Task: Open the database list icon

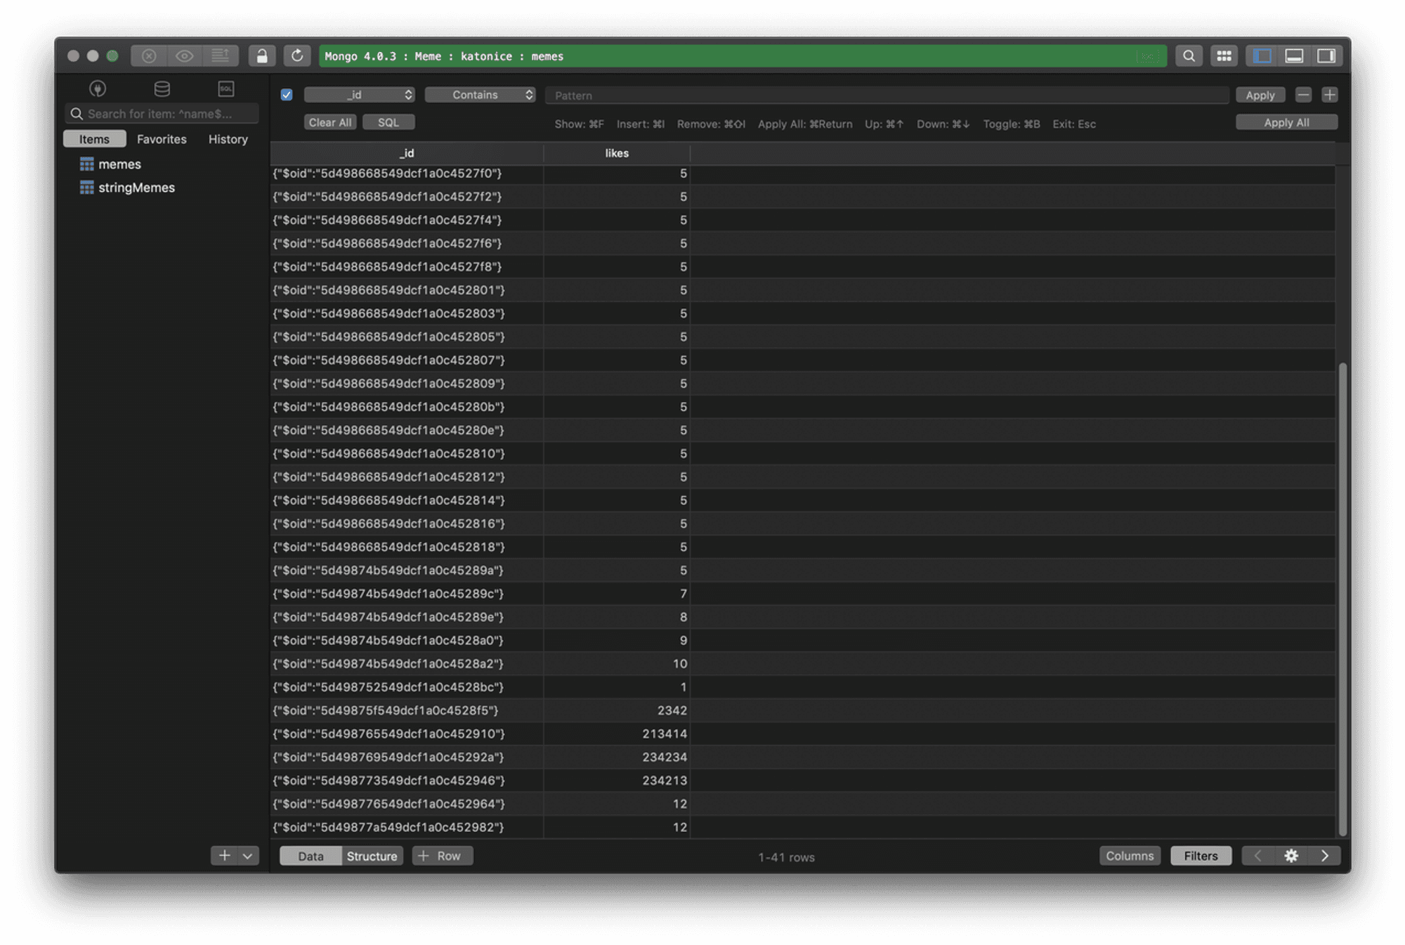Action: (x=162, y=89)
